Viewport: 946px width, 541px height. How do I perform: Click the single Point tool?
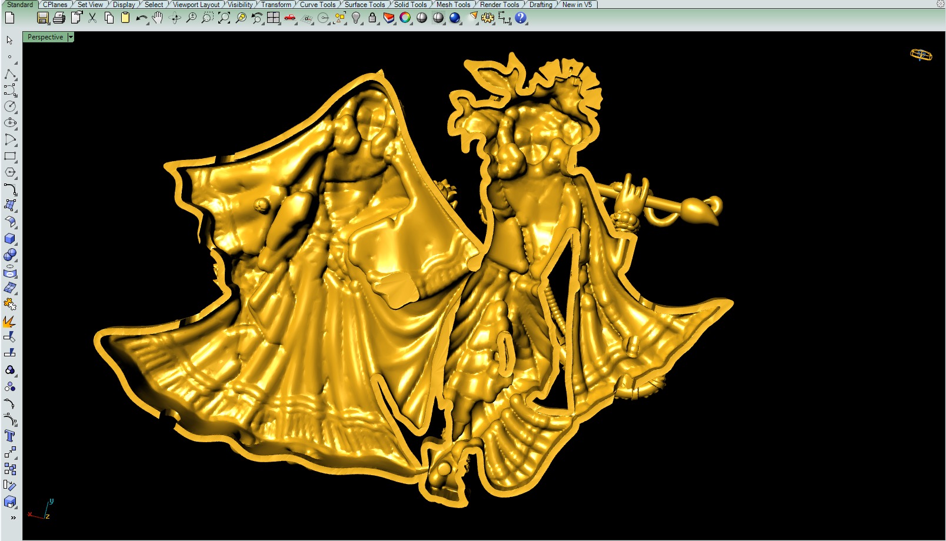tap(9, 57)
